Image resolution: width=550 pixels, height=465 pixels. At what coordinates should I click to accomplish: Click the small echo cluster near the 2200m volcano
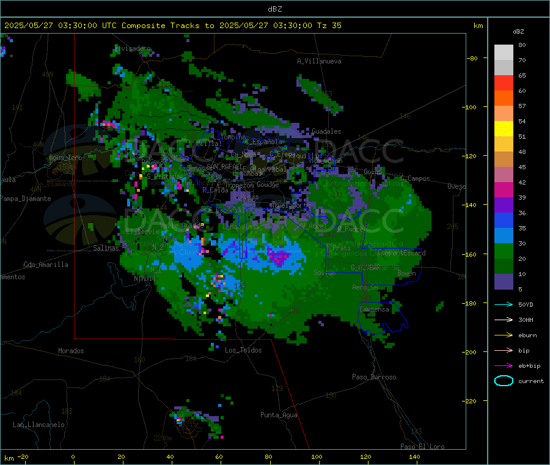click(196, 421)
